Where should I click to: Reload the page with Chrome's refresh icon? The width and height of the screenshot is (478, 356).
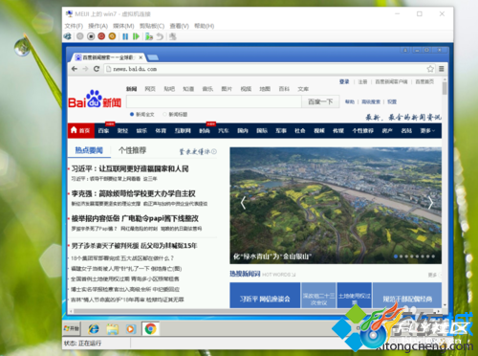coord(97,69)
